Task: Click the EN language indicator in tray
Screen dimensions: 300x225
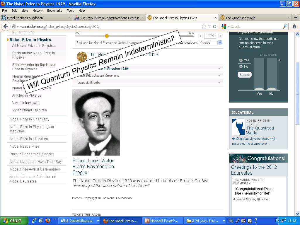Action: pyautogui.click(x=231, y=221)
